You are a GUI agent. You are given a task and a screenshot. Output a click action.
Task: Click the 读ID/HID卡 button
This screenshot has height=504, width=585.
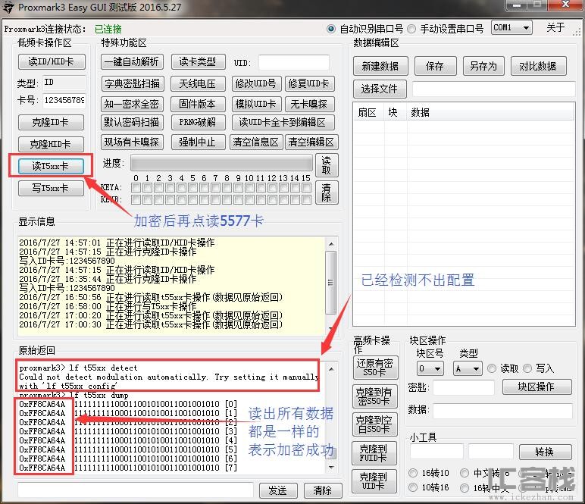pyautogui.click(x=52, y=61)
